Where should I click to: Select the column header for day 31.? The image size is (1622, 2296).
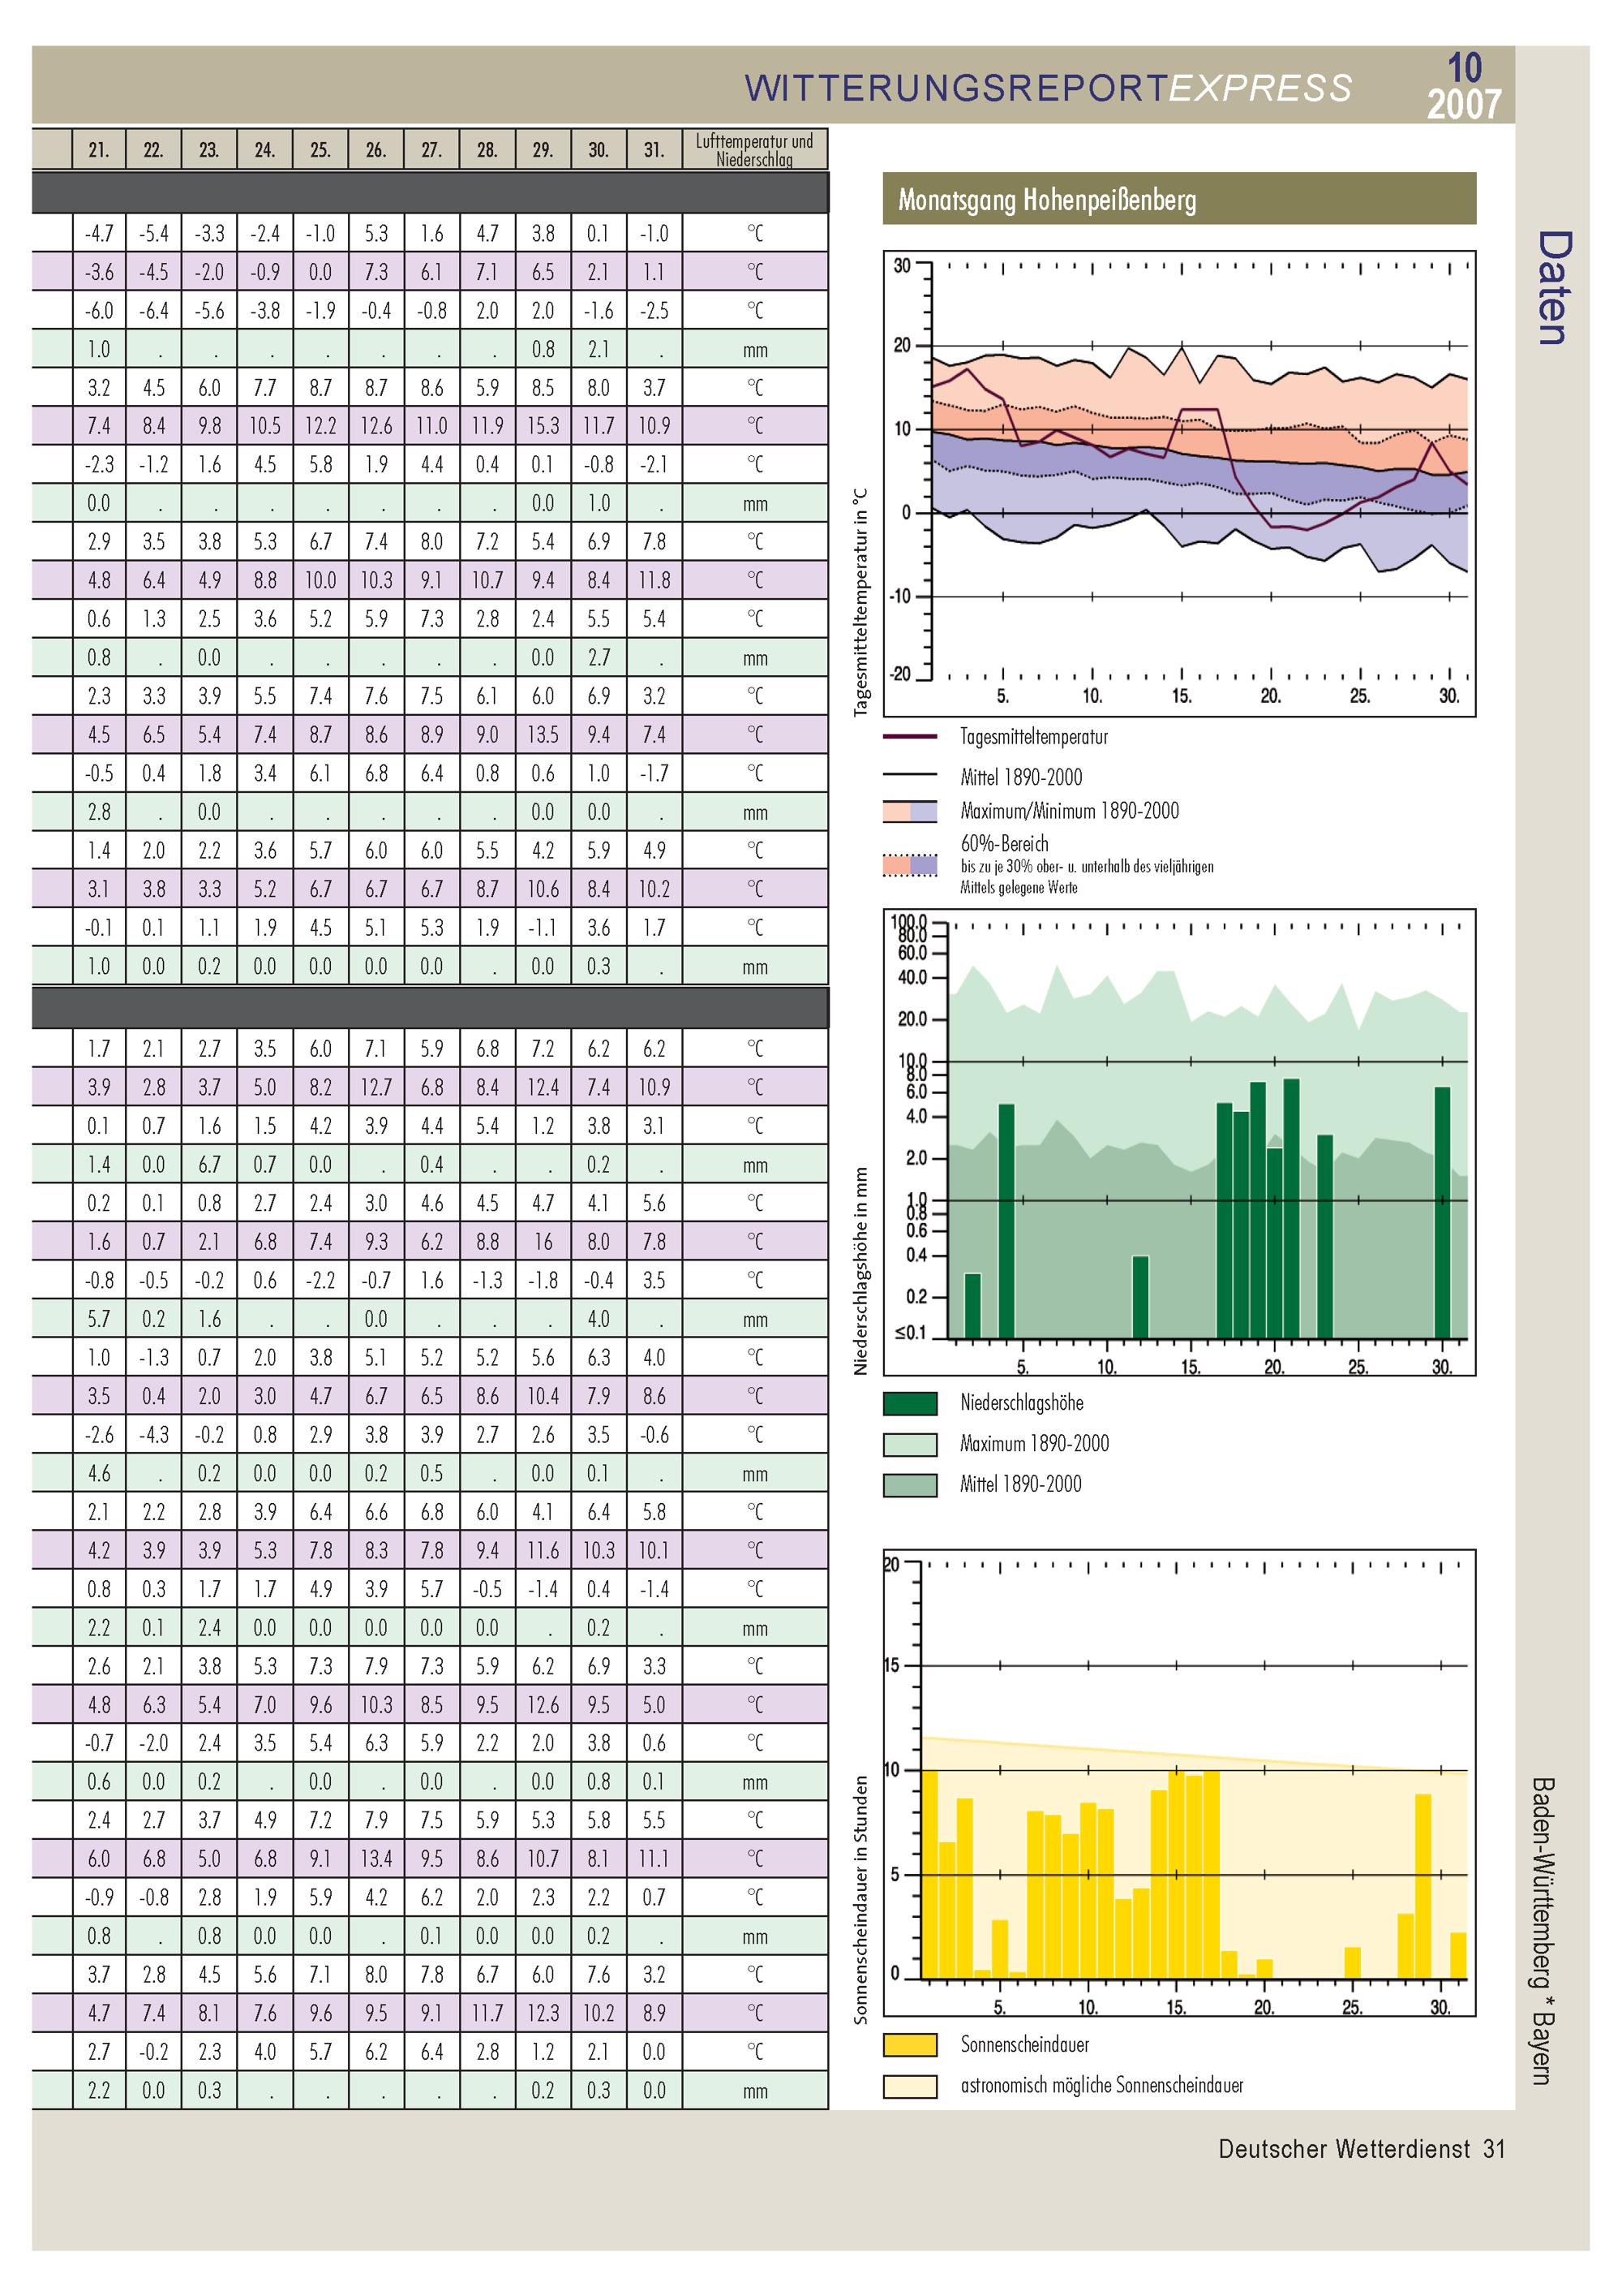point(654,150)
